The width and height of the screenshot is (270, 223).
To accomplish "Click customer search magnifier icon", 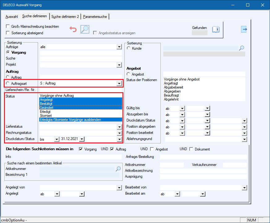I will point(242,48).
